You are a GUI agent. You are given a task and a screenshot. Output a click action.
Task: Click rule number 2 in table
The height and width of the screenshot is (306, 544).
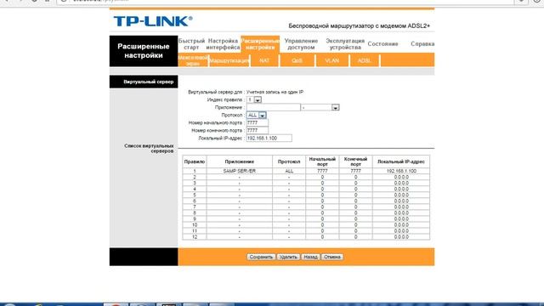tap(195, 177)
